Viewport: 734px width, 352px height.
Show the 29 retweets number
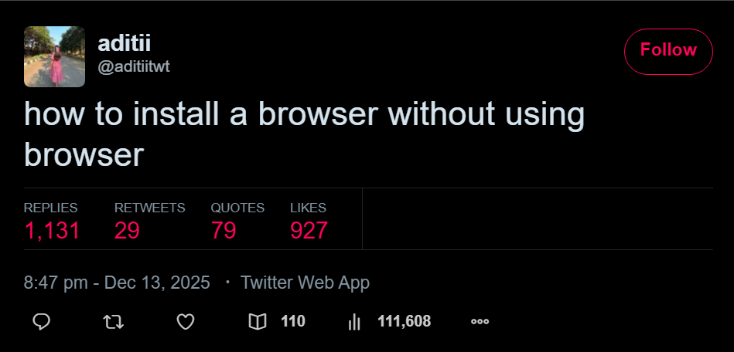click(127, 230)
